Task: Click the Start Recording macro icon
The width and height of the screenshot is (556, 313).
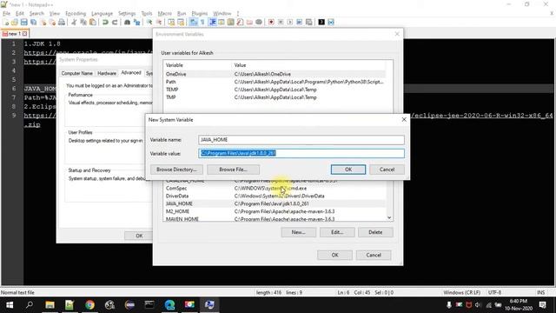Action: (x=271, y=22)
